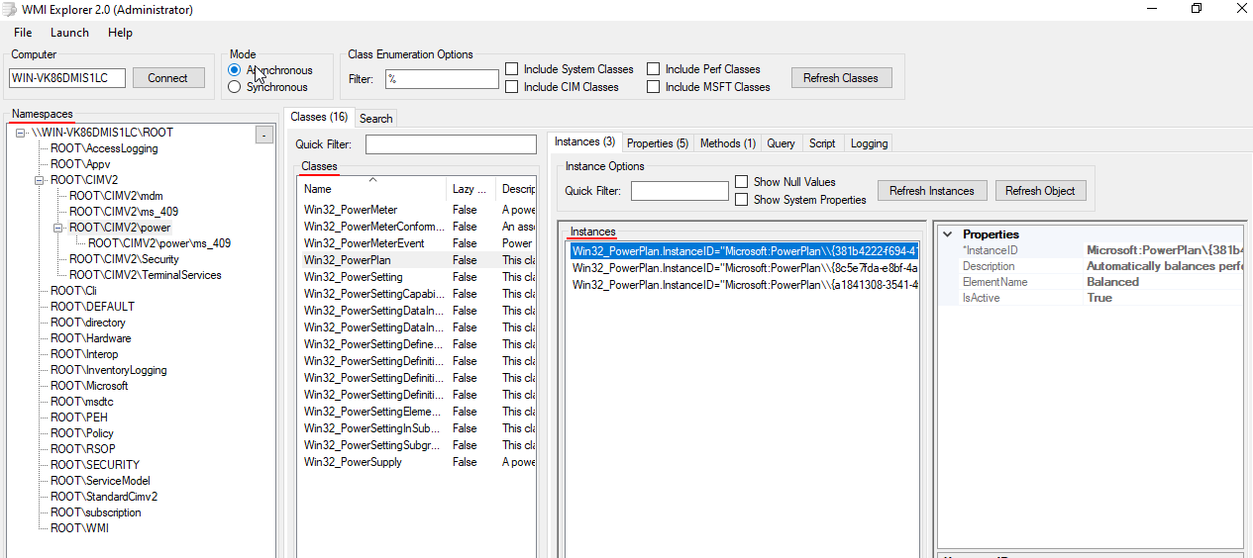
Task: Click the WMI Explorer title bar icon
Action: pos(11,9)
